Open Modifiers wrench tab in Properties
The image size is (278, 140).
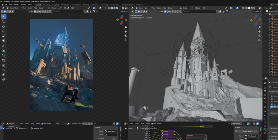pyautogui.click(x=265, y=115)
